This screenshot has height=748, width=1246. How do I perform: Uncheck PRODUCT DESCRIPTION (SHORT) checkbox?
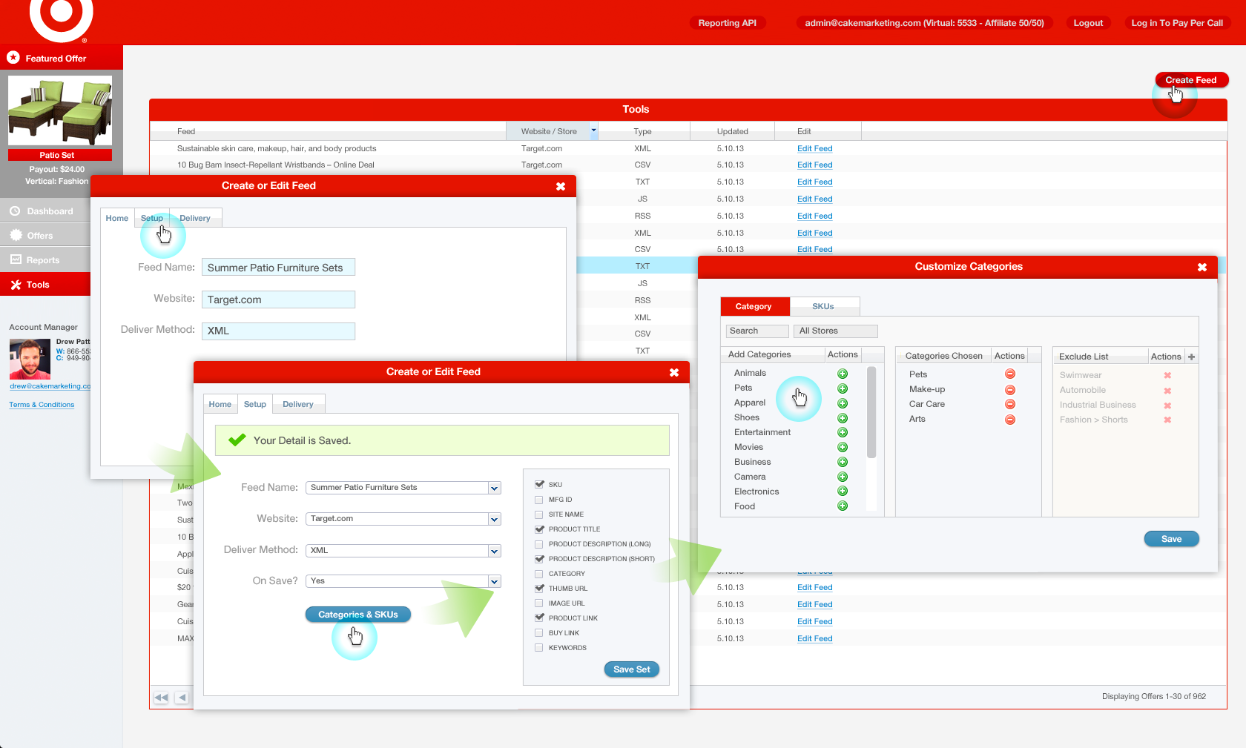539,559
